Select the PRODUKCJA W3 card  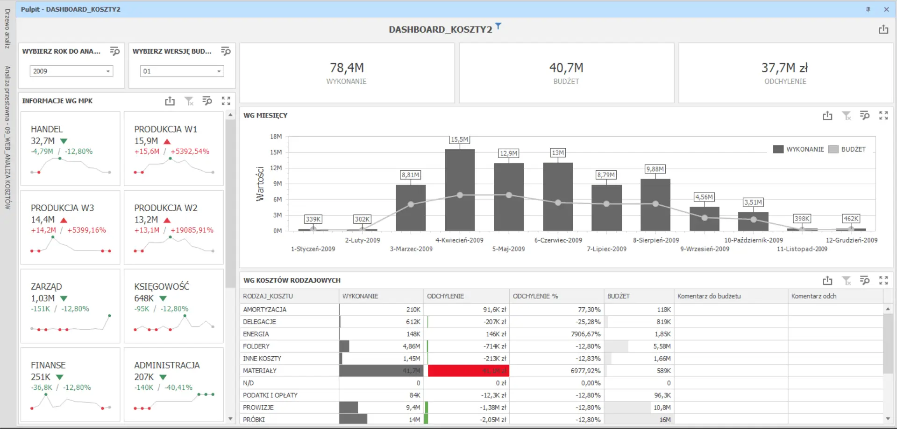tap(70, 228)
